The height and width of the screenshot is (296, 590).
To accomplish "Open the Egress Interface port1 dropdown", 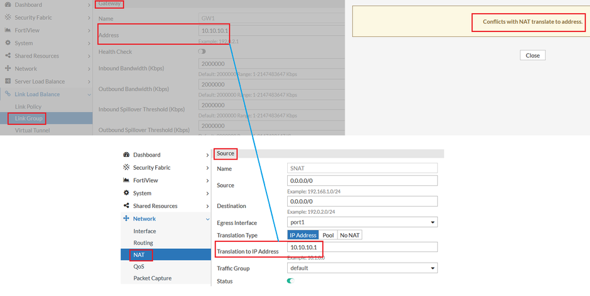I will pos(363,222).
